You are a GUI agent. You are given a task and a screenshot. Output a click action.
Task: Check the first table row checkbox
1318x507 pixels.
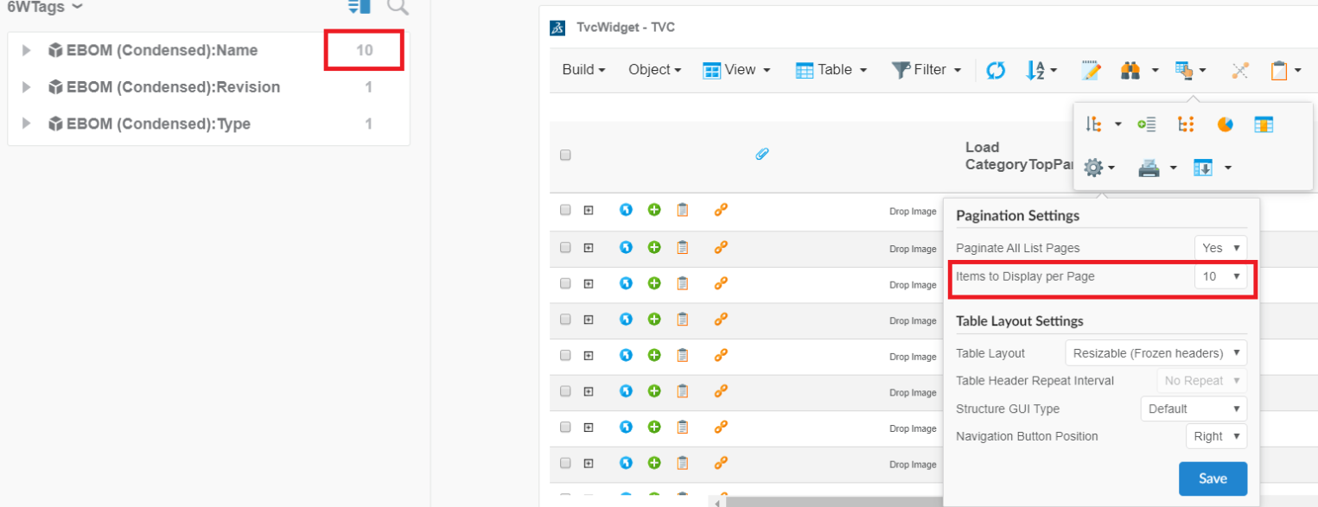coord(565,210)
